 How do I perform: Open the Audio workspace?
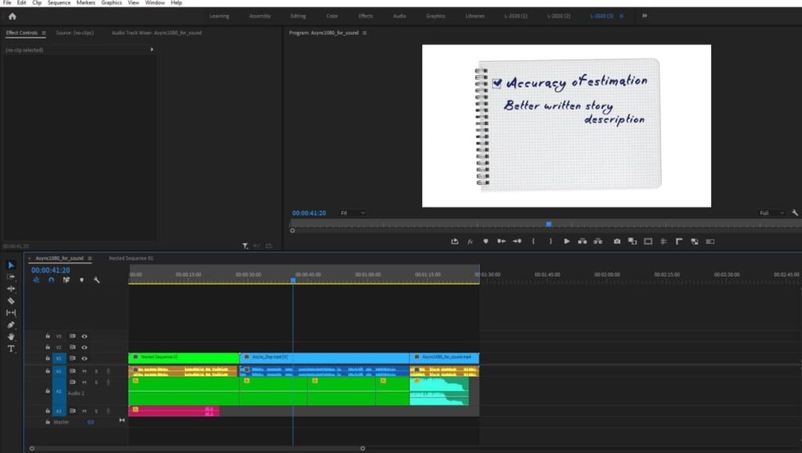pos(399,16)
